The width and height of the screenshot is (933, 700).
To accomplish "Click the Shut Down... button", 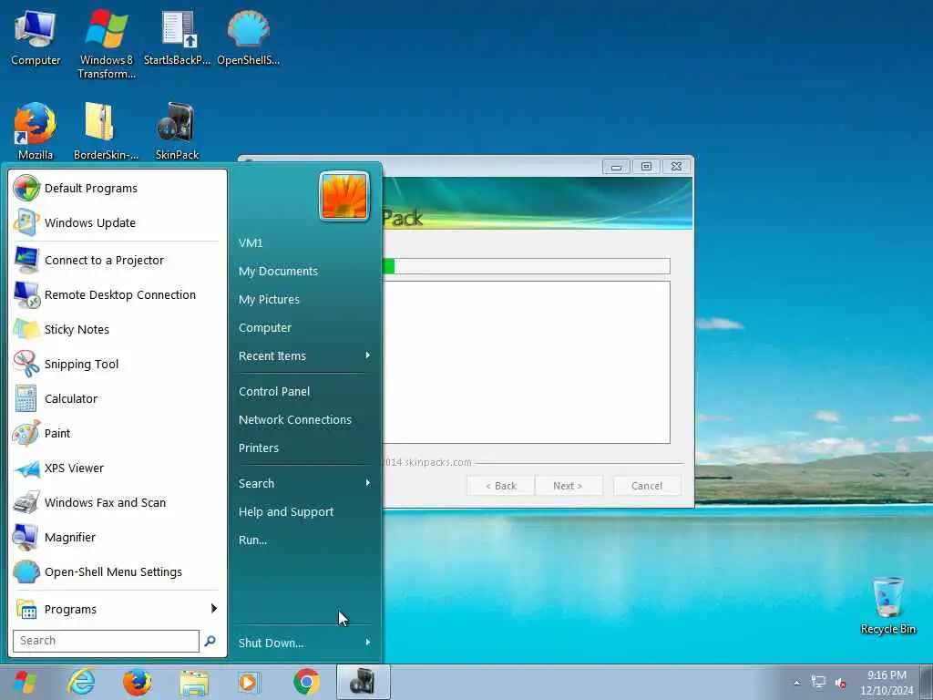I will pos(271,643).
